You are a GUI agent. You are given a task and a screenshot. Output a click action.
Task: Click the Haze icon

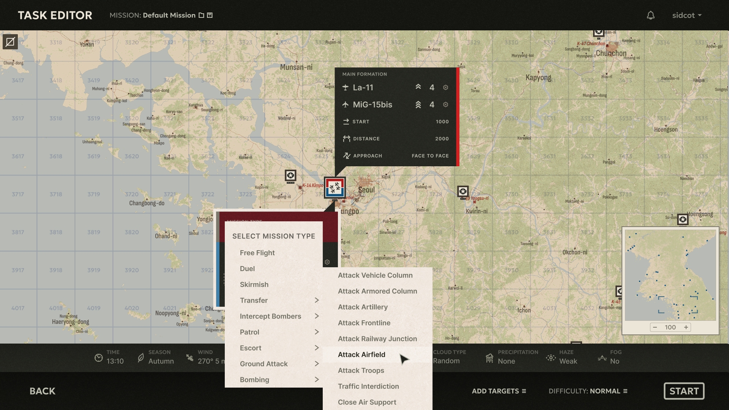[551, 358]
